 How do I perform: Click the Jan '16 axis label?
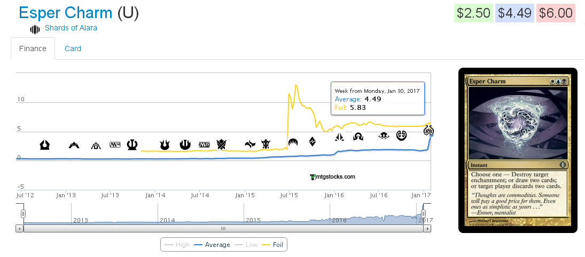click(334, 195)
